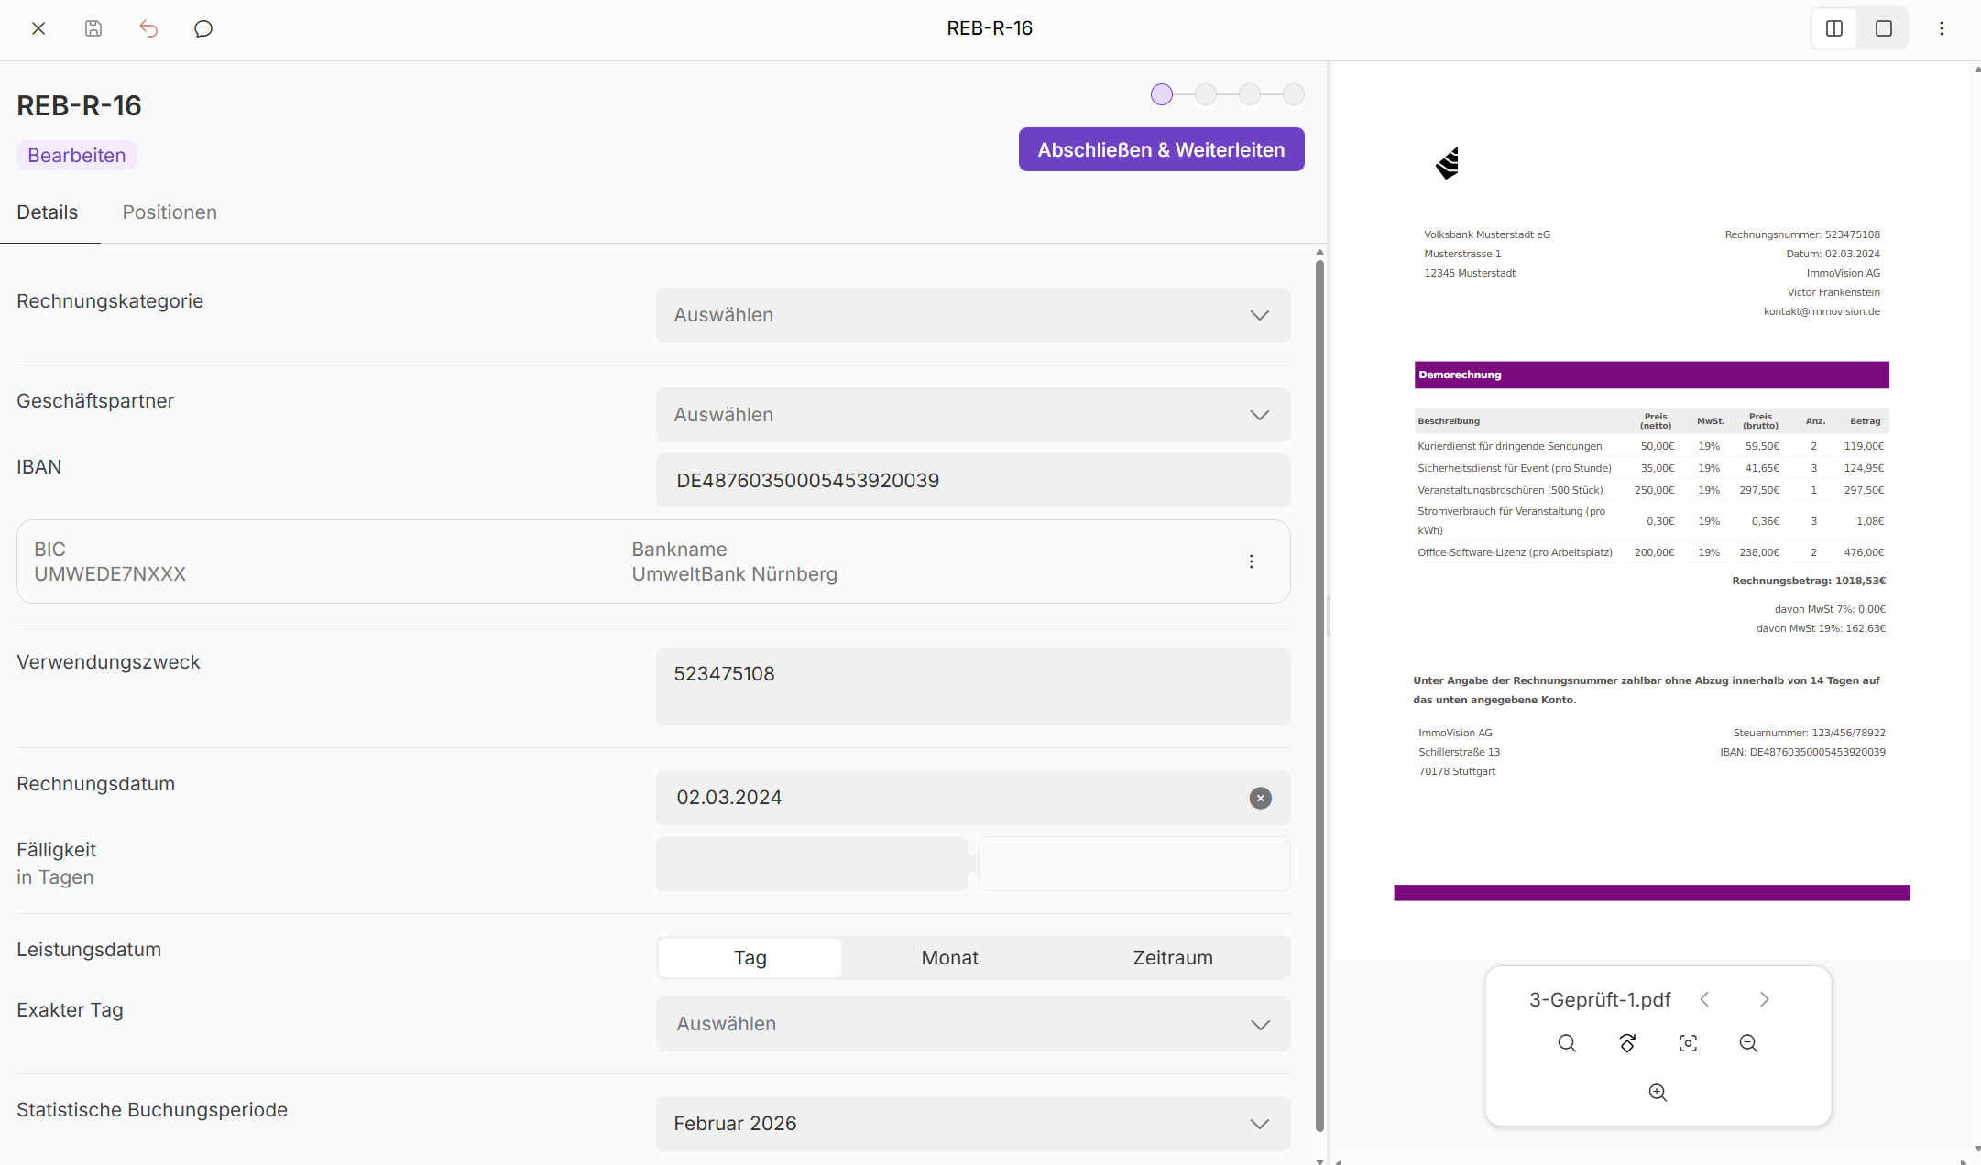Expand the Geschäftspartner dropdown
Viewport: 1981px width, 1165px height.
(973, 415)
